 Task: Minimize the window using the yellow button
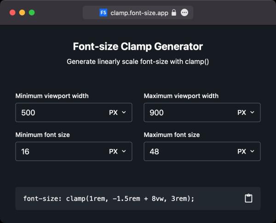tap(22, 13)
